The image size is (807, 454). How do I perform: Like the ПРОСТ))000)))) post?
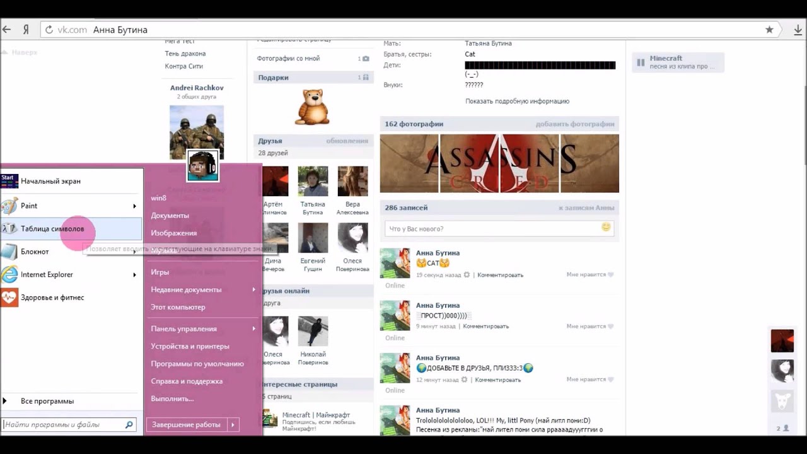click(x=610, y=327)
